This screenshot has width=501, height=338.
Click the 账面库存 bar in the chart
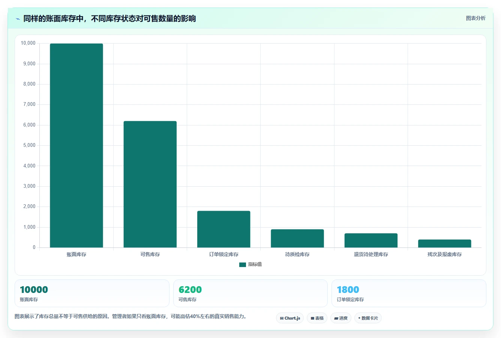pyautogui.click(x=76, y=145)
